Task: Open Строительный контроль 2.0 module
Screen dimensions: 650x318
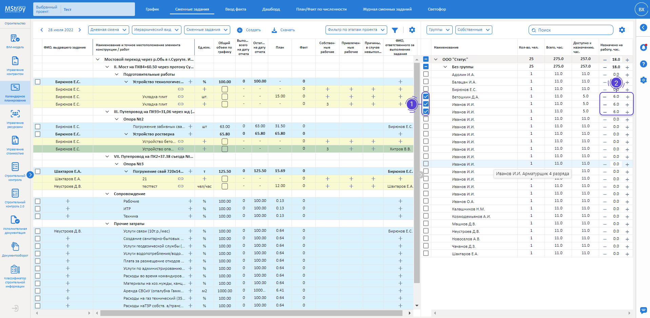Action: pyautogui.click(x=15, y=198)
